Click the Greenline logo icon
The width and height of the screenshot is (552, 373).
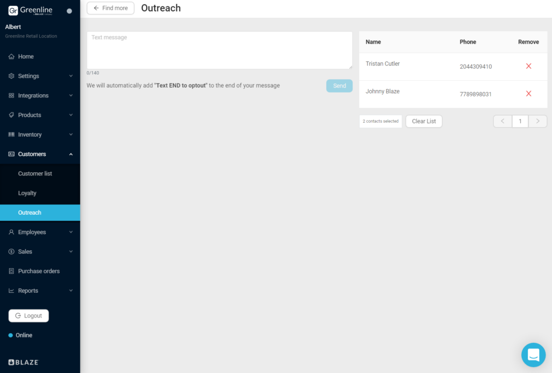[13, 11]
